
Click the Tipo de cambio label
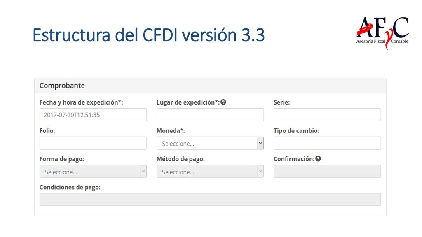296,131
